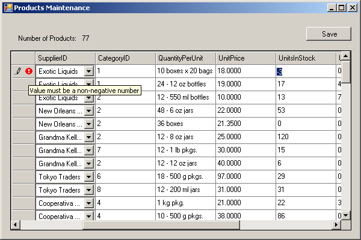Open supplier dropdown in the 12 - 1 lb pkgs. row

click(x=89, y=150)
